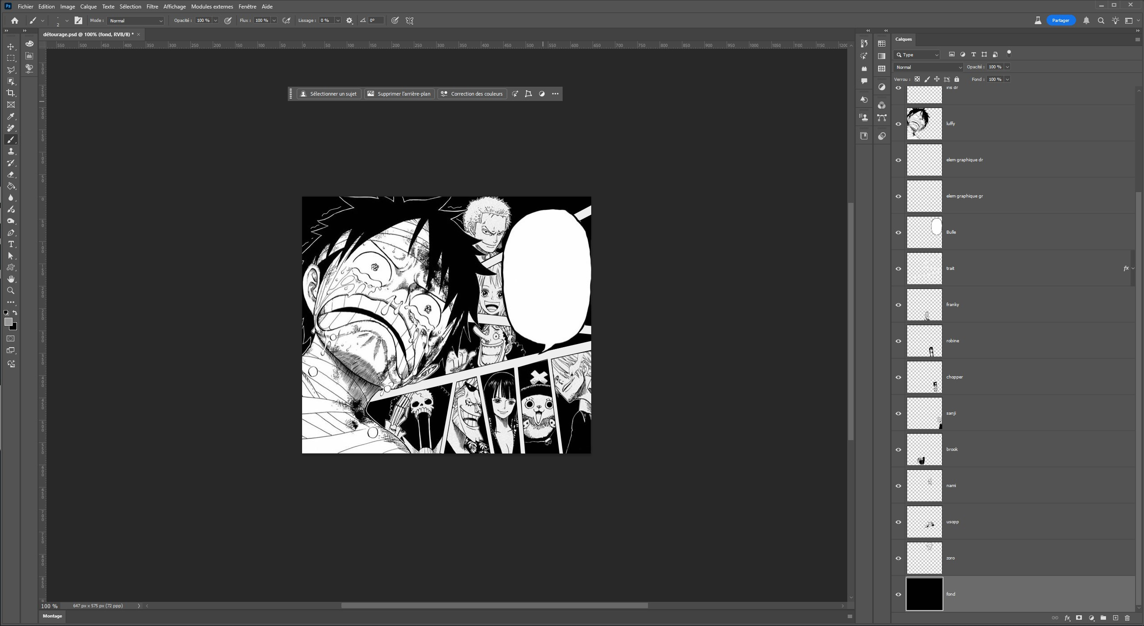Select the Rectangular Marquee tool
The height and width of the screenshot is (626, 1144).
point(11,58)
